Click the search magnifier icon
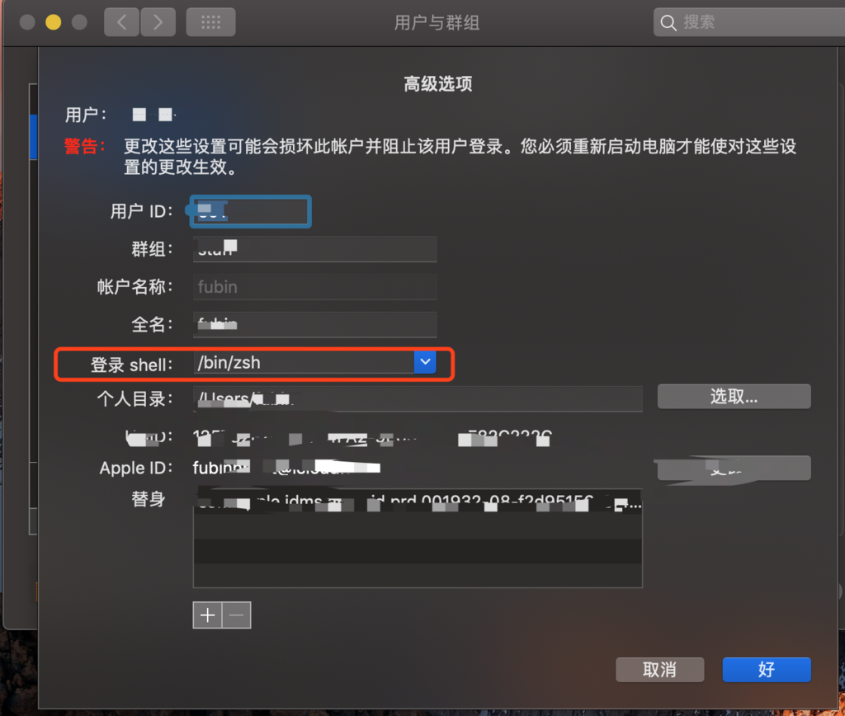The image size is (845, 716). point(668,22)
